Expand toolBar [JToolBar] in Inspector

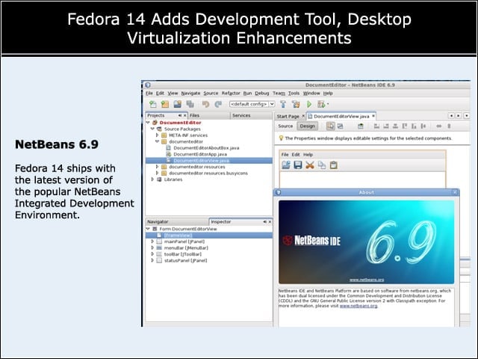(x=152, y=254)
